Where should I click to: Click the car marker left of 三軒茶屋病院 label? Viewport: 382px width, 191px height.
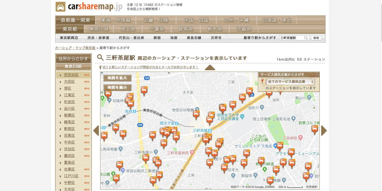point(164,144)
